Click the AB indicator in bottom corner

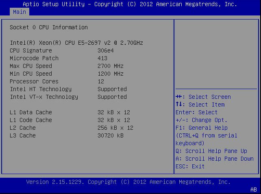click(x=254, y=190)
